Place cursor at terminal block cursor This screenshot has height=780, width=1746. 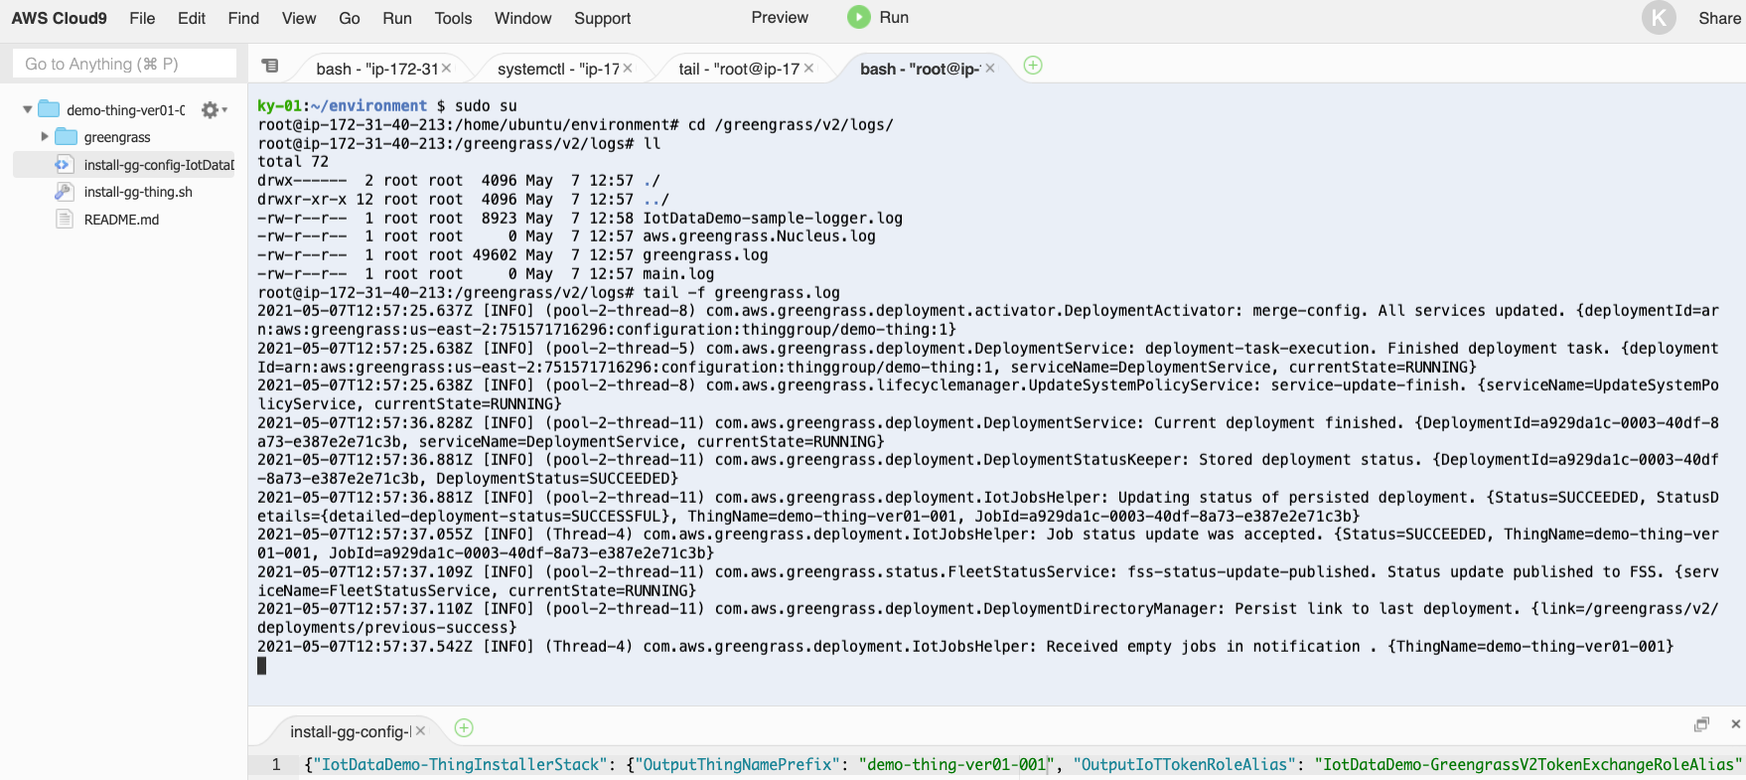click(x=262, y=666)
